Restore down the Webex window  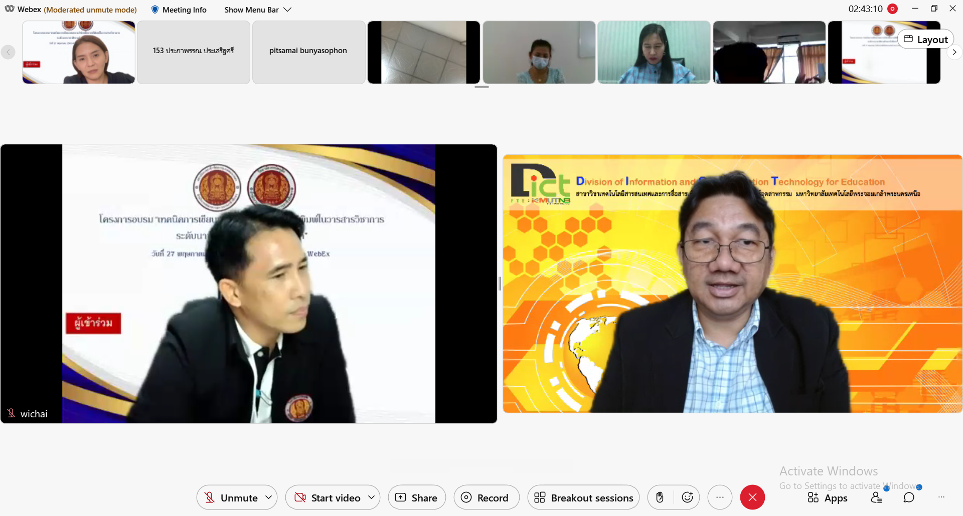[x=934, y=9]
